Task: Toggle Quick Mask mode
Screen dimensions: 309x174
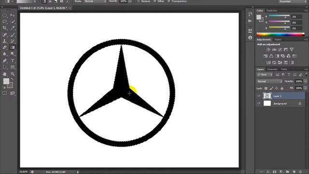Action: (x=4, y=93)
